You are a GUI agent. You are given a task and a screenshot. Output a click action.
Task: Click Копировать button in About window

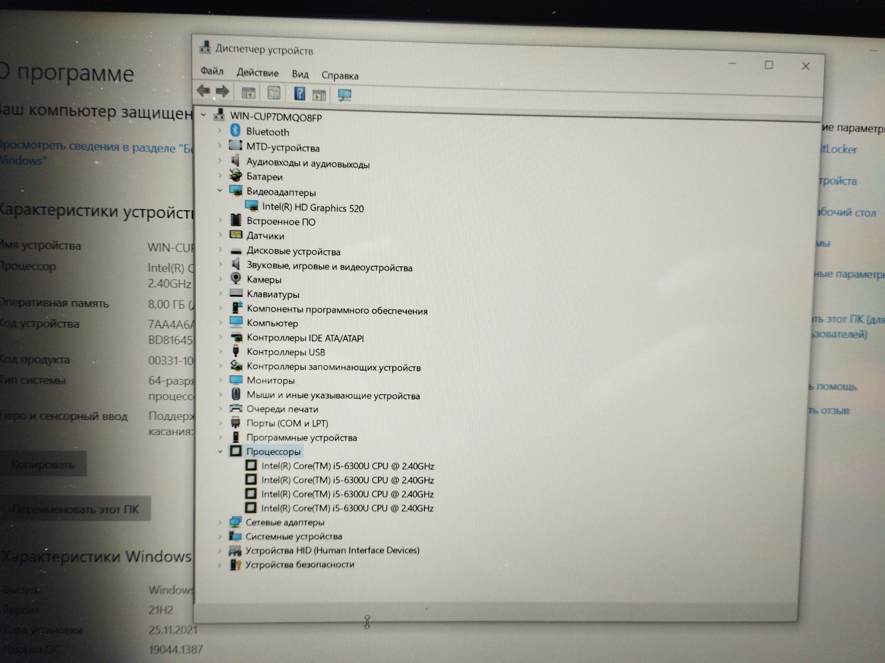(42, 465)
